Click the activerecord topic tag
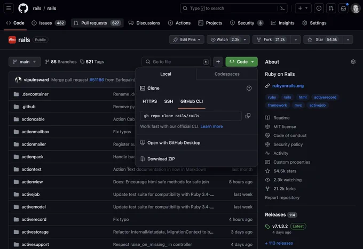The width and height of the screenshot is (363, 249). click(x=325, y=98)
